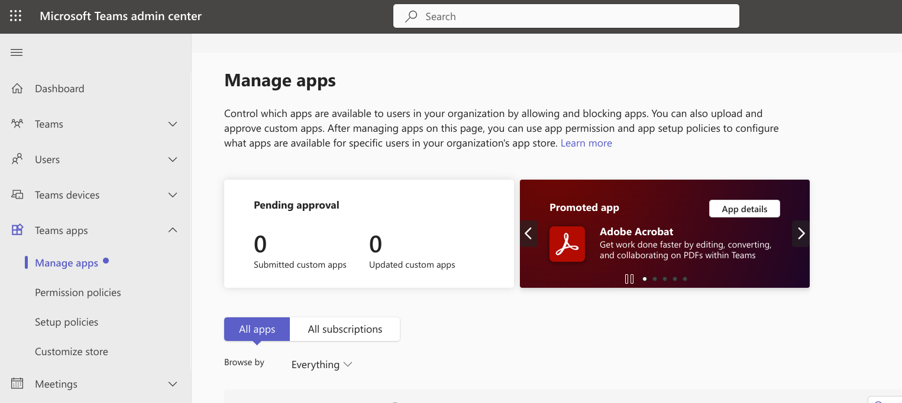Select the third carousel dot
Viewport: 902px width, 403px height.
coord(665,279)
